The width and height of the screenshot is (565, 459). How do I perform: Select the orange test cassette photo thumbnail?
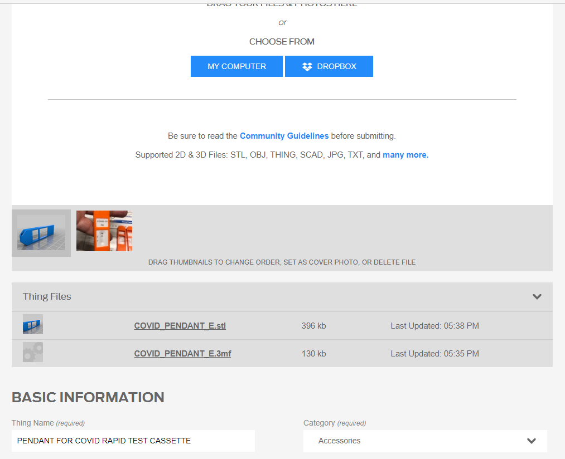104,231
